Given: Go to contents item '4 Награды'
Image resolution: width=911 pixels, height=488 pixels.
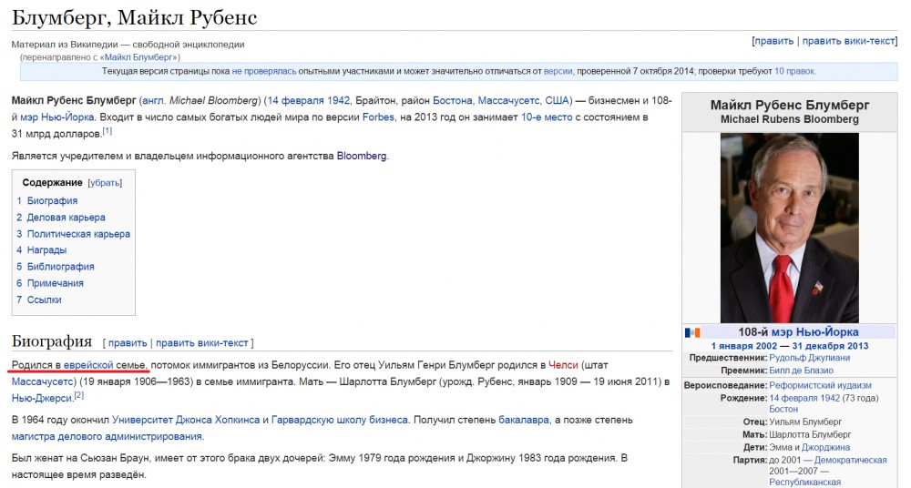Looking at the screenshot, I should [x=41, y=250].
